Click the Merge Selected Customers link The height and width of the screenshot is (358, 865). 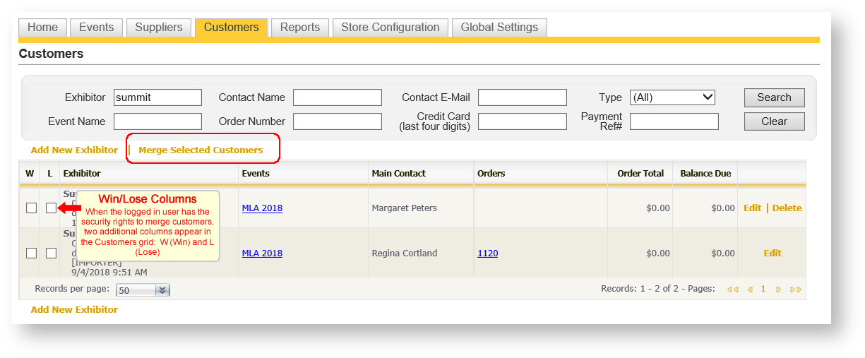(x=201, y=150)
